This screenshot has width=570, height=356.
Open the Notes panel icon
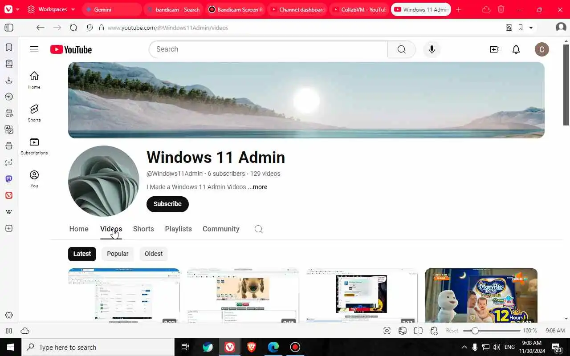click(9, 113)
